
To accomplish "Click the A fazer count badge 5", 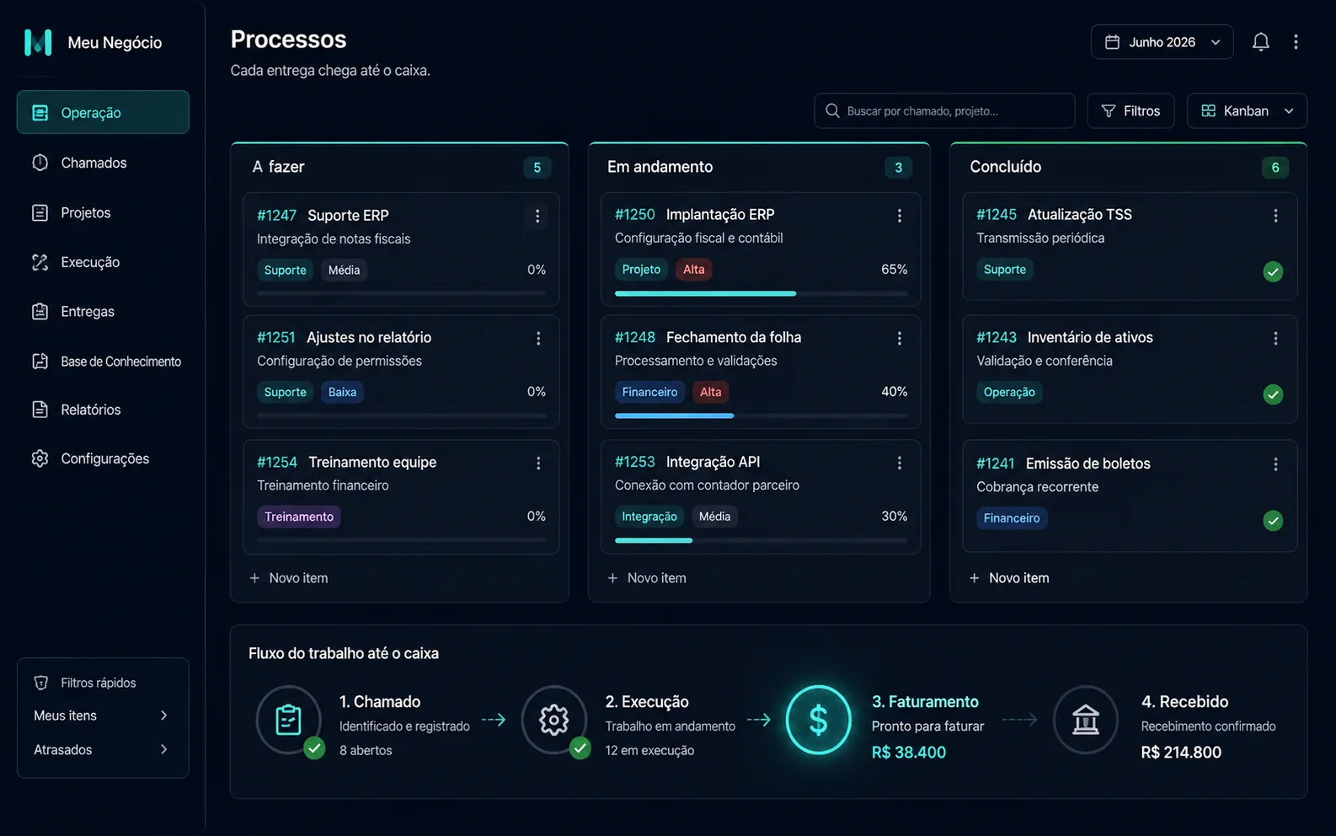I will 537,168.
